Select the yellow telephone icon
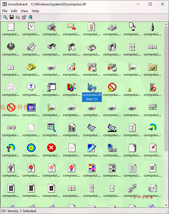 31,67
